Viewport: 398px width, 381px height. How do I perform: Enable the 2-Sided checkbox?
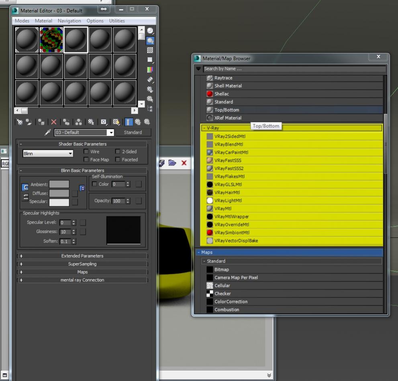coord(118,151)
